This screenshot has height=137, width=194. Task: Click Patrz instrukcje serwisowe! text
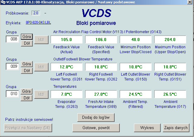click(x=29, y=119)
